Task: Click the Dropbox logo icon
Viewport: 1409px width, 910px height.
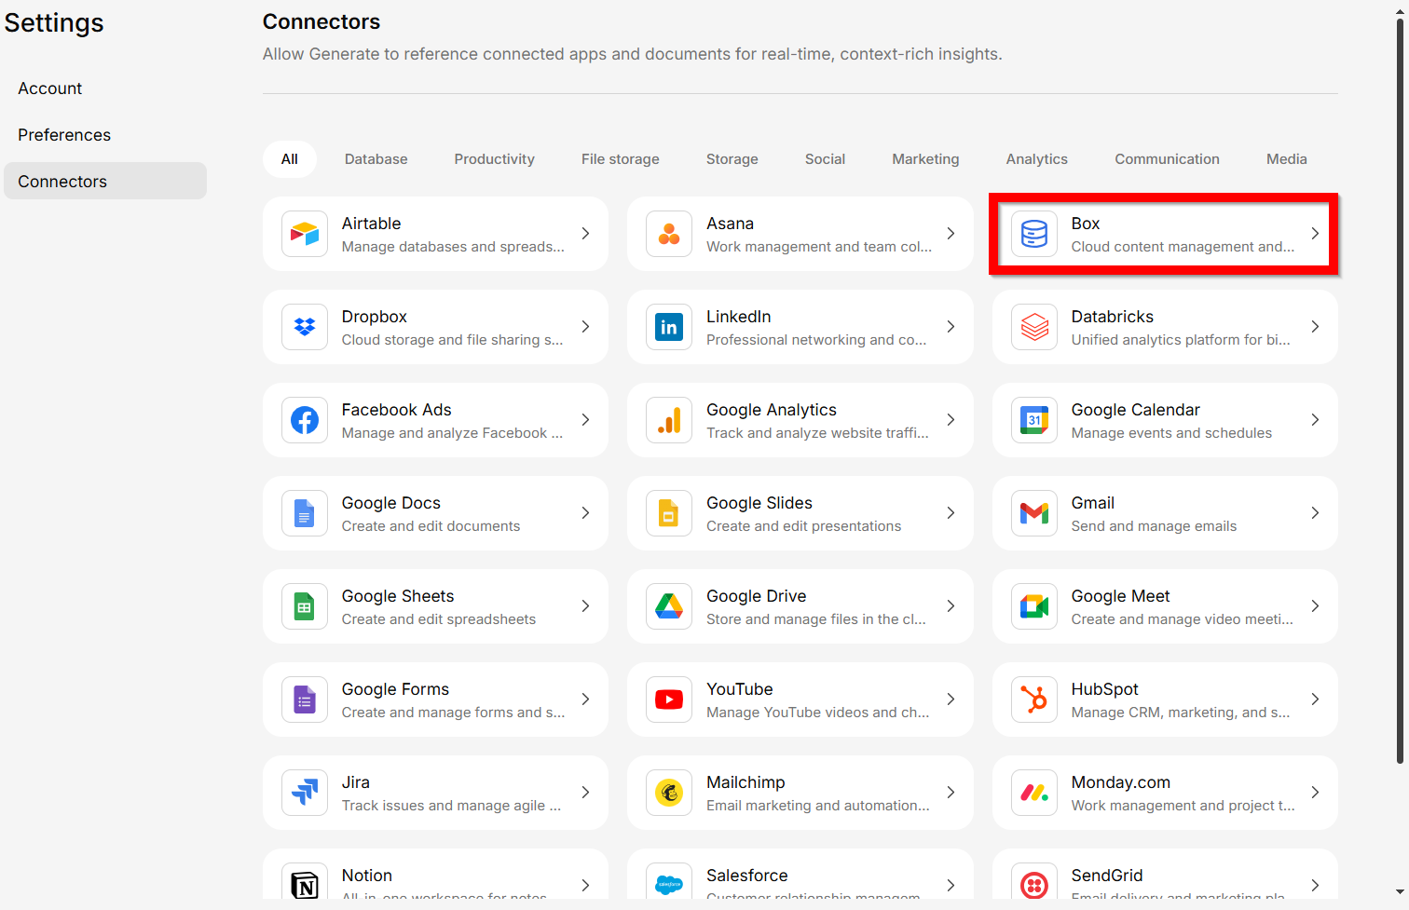Action: (x=305, y=327)
